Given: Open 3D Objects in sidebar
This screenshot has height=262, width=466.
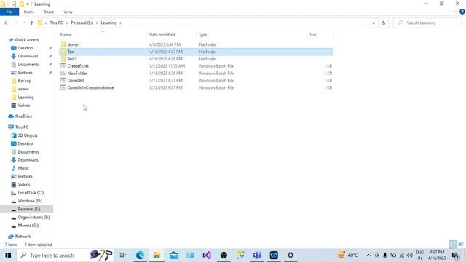Looking at the screenshot, I should pos(28,135).
